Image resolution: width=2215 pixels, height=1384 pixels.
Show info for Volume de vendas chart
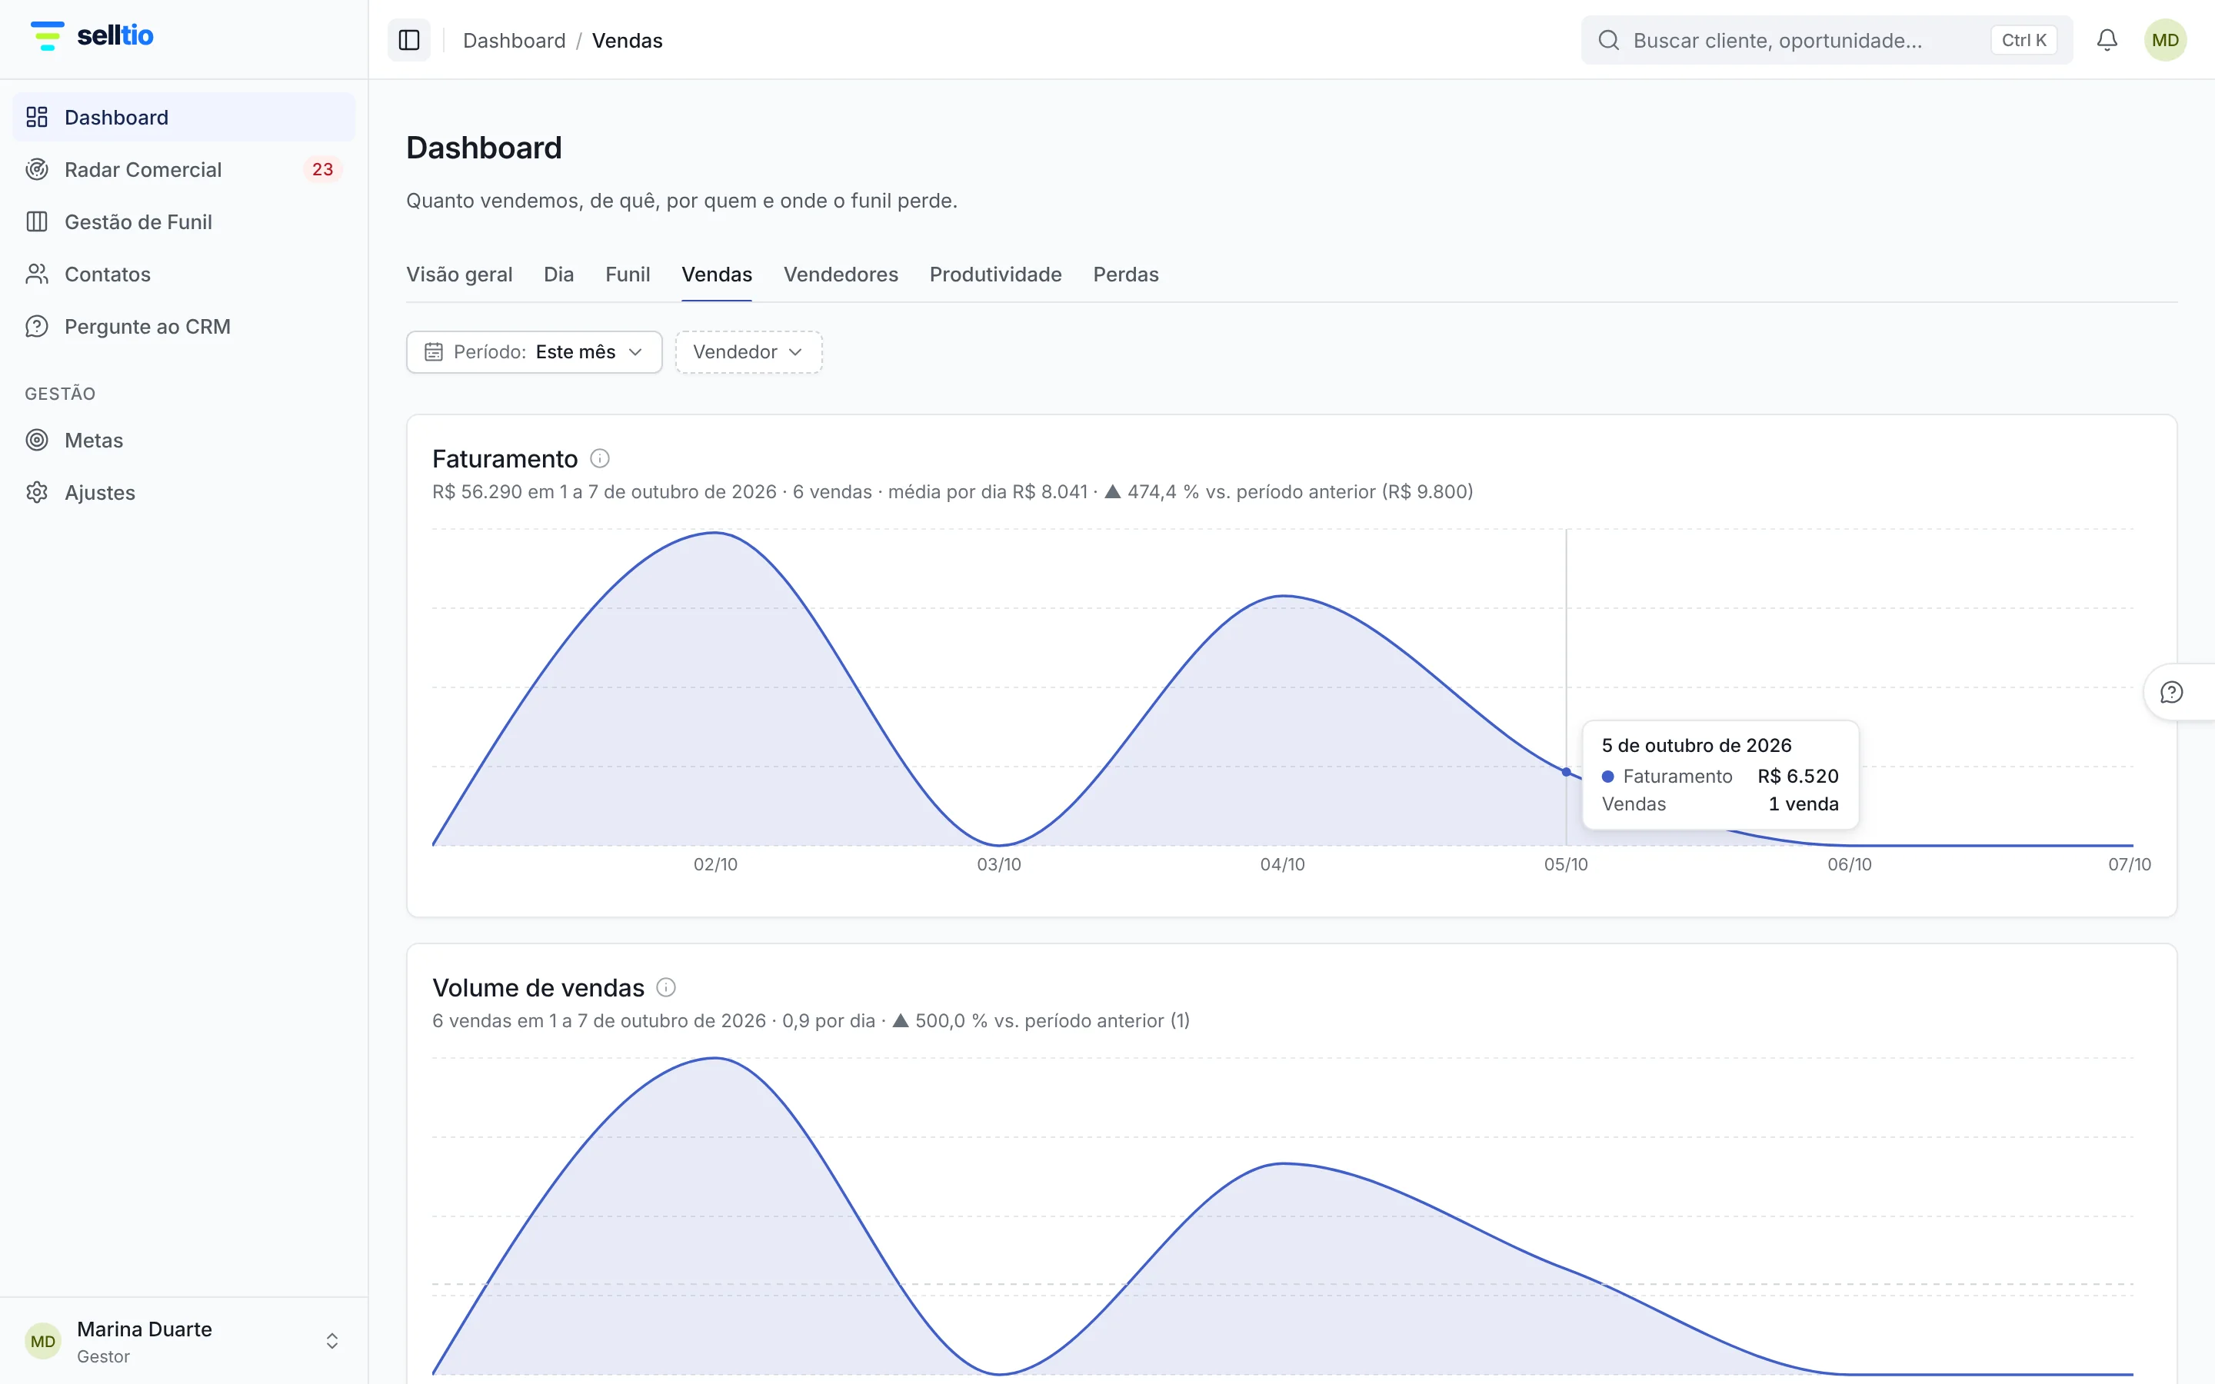click(x=666, y=986)
